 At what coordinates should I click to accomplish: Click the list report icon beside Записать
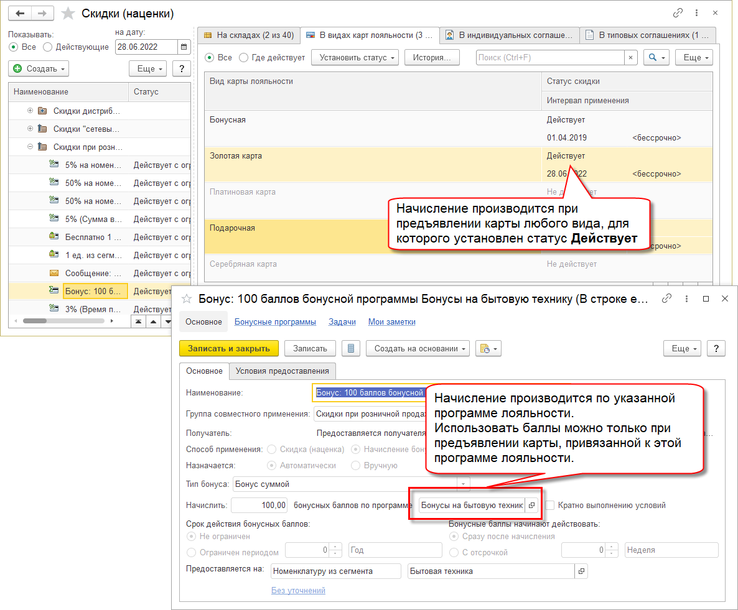pos(351,349)
